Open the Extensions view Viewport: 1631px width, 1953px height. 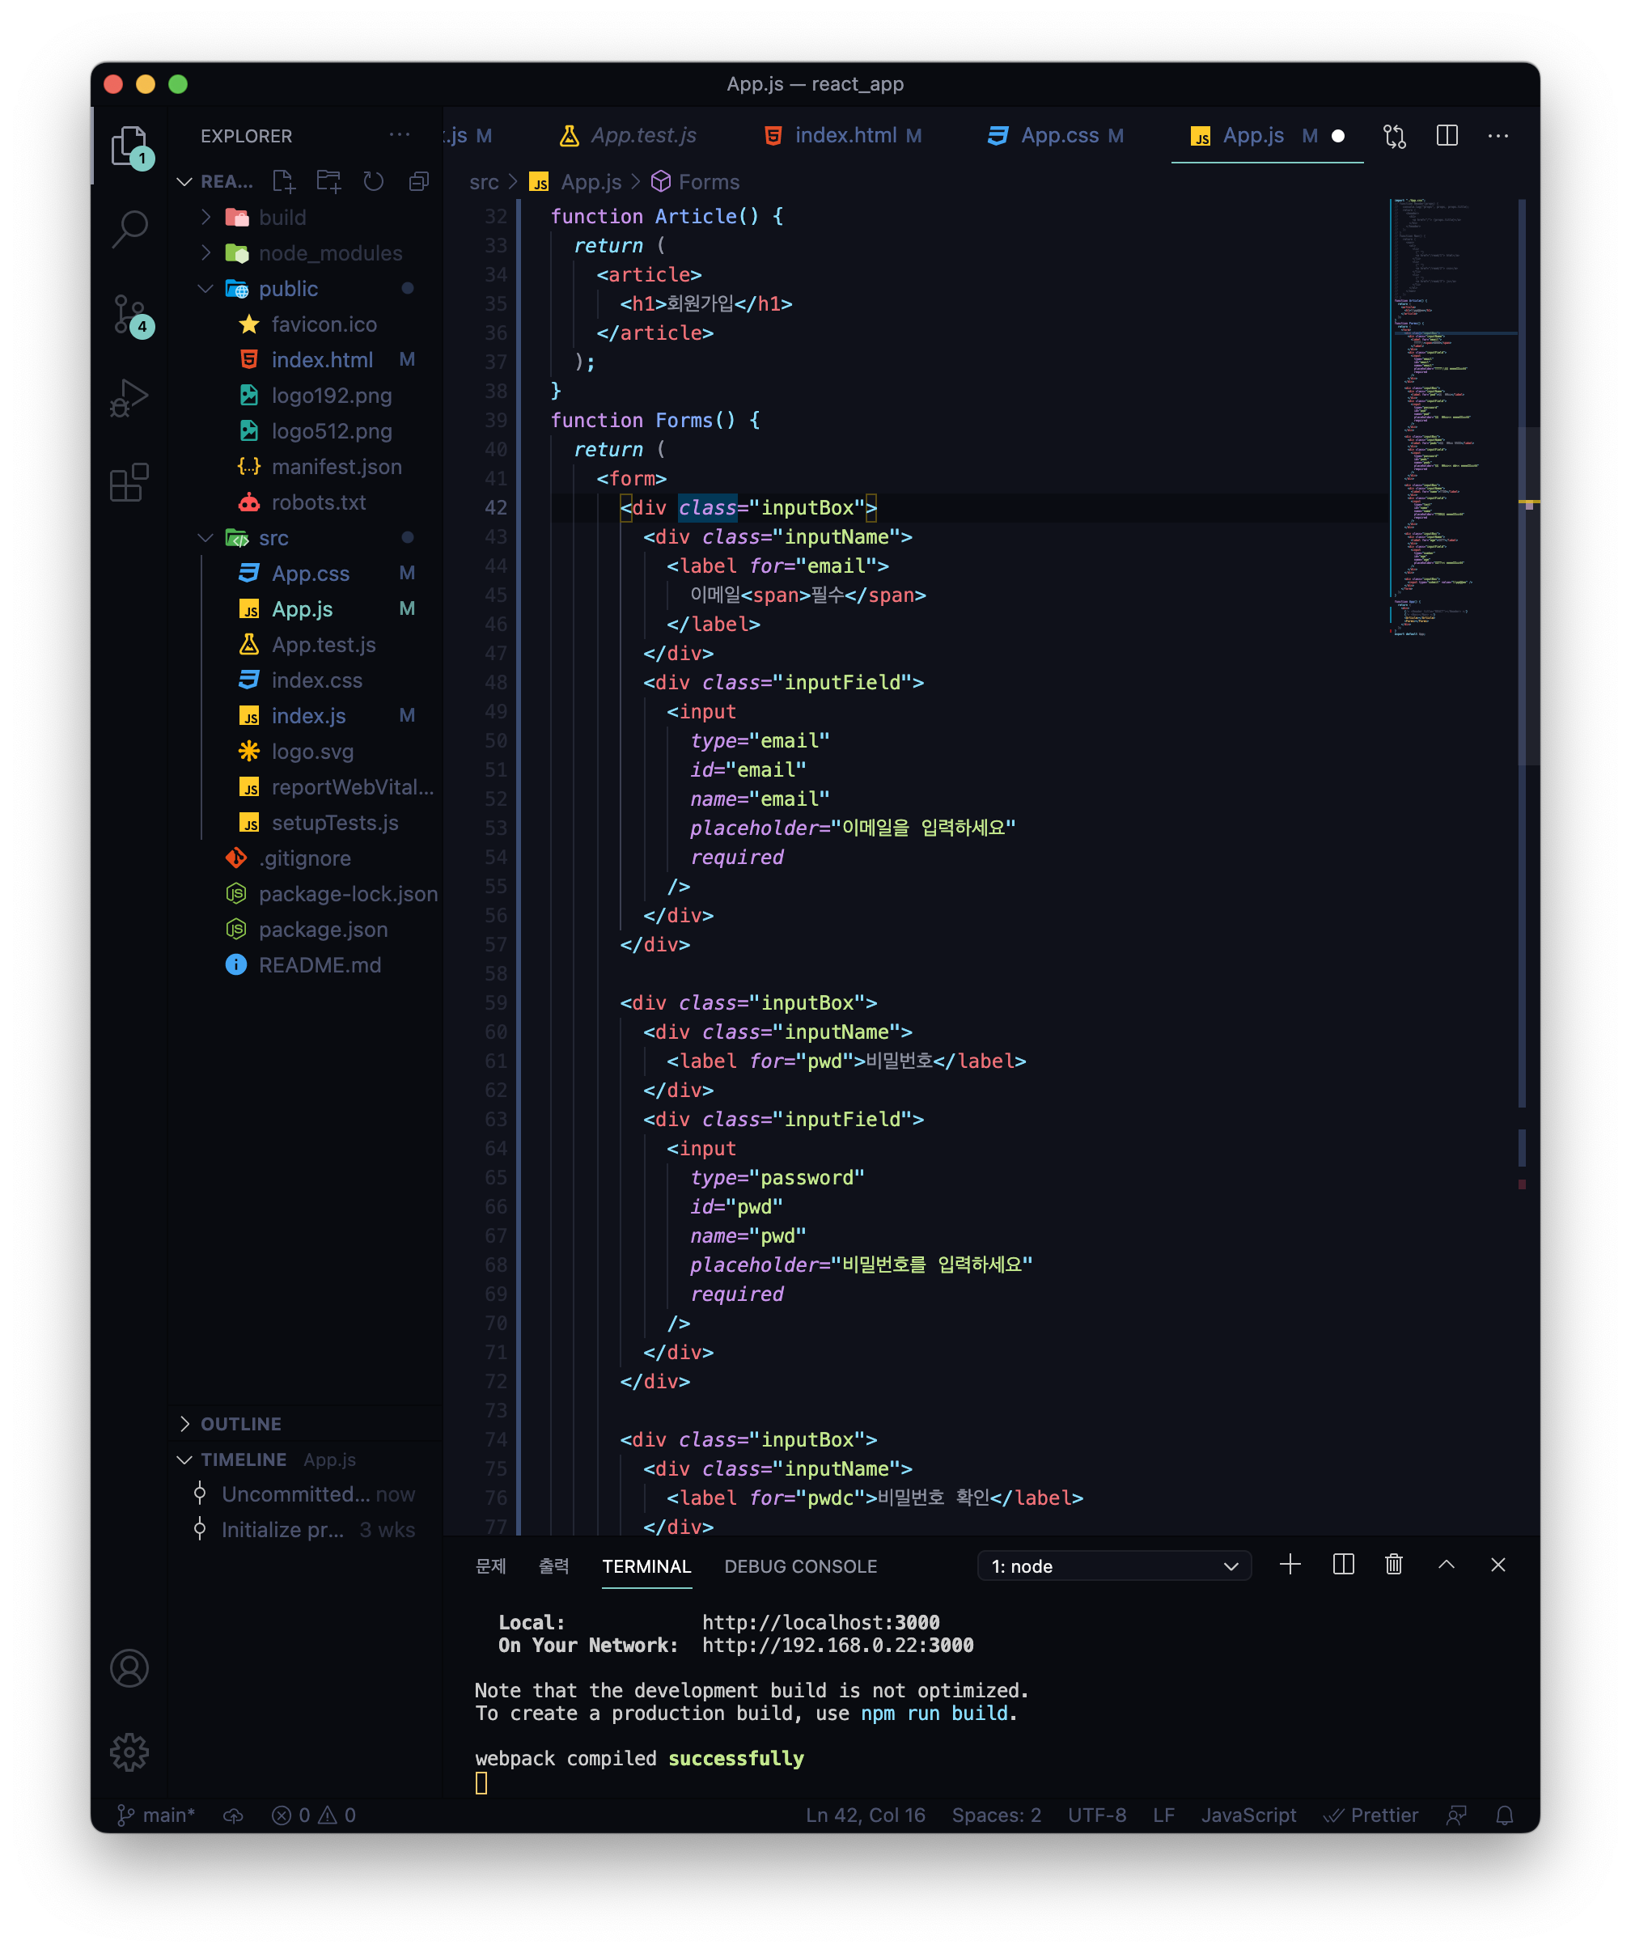(129, 480)
